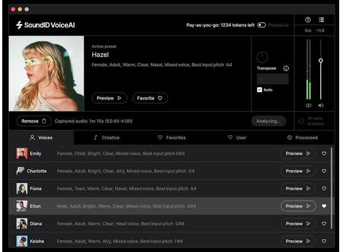Switch to the Voices tab
342x252 pixels.
coord(41,138)
